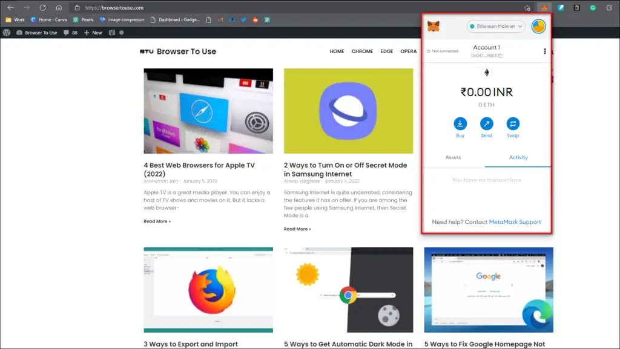Screen dimensions: 620x349
Task: Open the Apple TV browsers article thumbnail
Action: (x=208, y=111)
